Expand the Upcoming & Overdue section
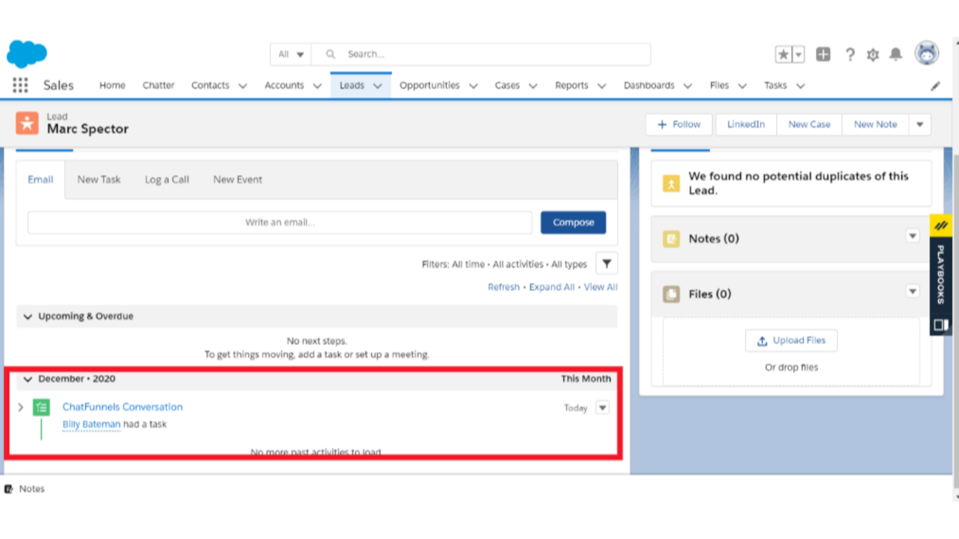 (x=28, y=316)
